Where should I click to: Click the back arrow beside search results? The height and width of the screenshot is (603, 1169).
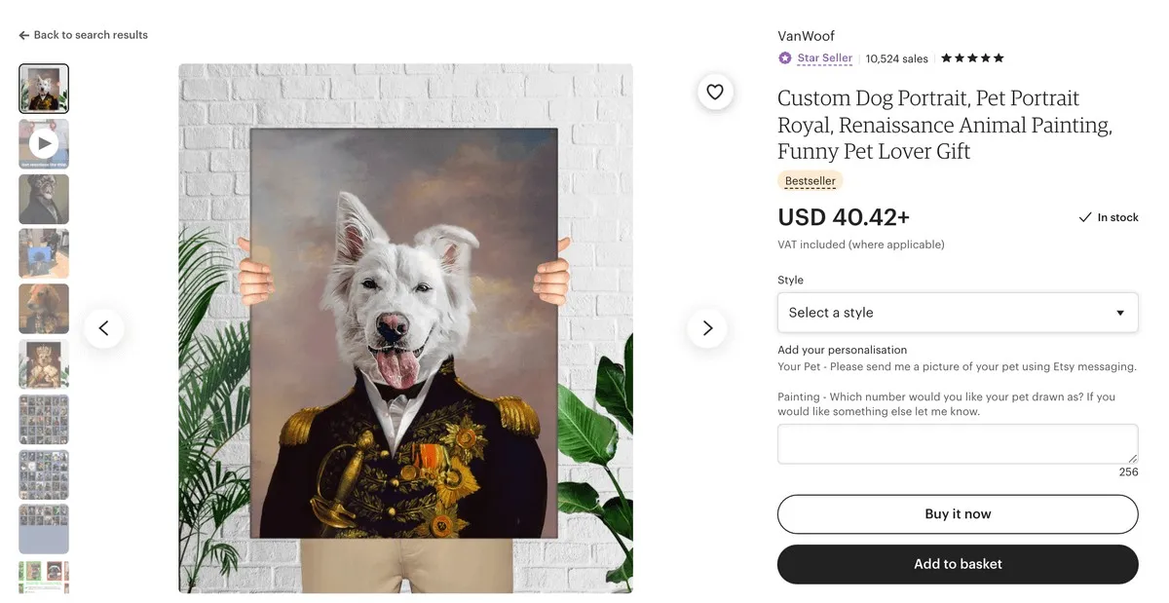[x=22, y=34]
